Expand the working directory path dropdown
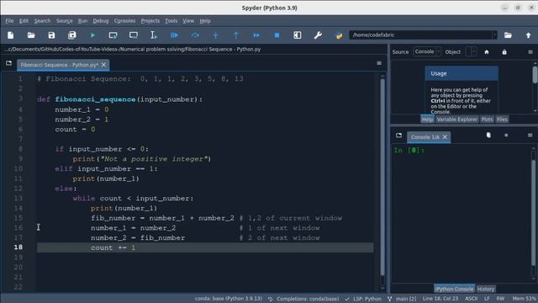The width and height of the screenshot is (538, 303). 494,35
